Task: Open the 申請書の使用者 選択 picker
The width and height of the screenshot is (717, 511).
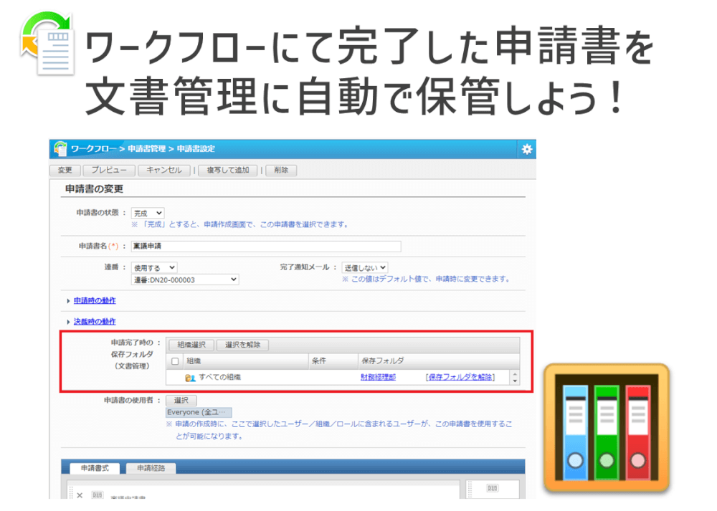Action: pyautogui.click(x=181, y=400)
